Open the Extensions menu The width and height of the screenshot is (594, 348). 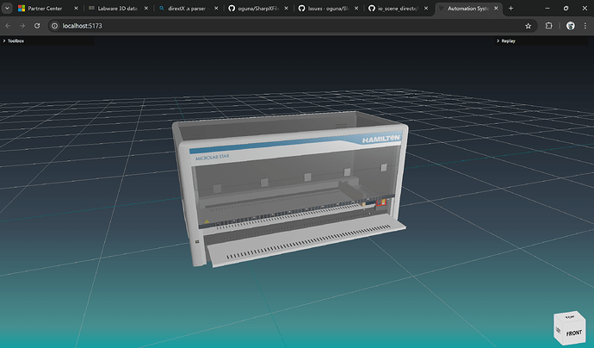click(548, 26)
